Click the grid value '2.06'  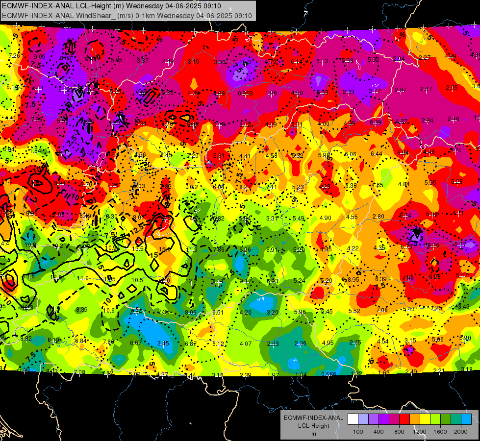pos(300,343)
